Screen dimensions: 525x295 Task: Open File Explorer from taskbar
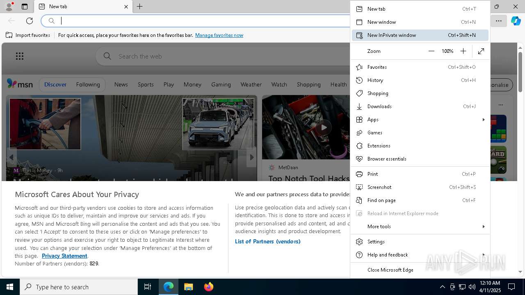coord(188,287)
